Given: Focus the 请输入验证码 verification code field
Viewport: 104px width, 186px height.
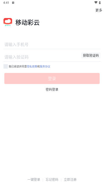Looking at the screenshot, I should coord(42,57).
